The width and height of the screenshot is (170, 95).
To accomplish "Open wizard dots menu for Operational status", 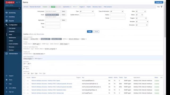I will click(x=28, y=90).
